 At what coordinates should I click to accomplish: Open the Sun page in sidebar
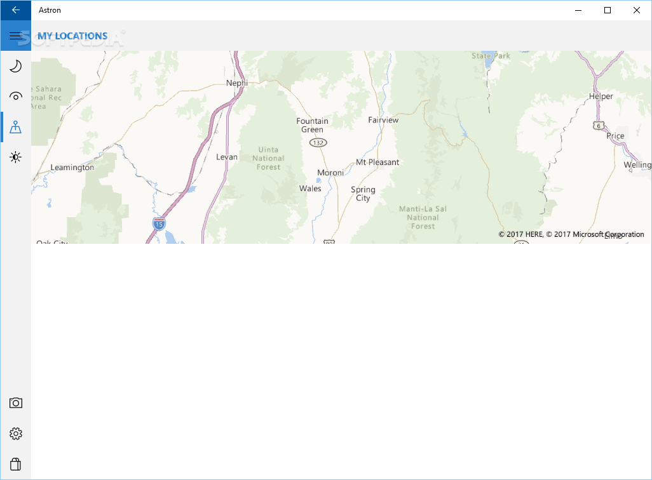point(16,157)
